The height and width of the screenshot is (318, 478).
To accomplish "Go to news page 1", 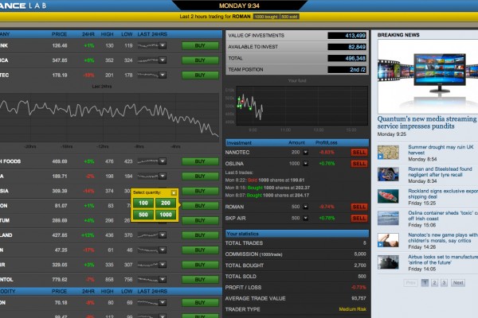I will [425, 283].
